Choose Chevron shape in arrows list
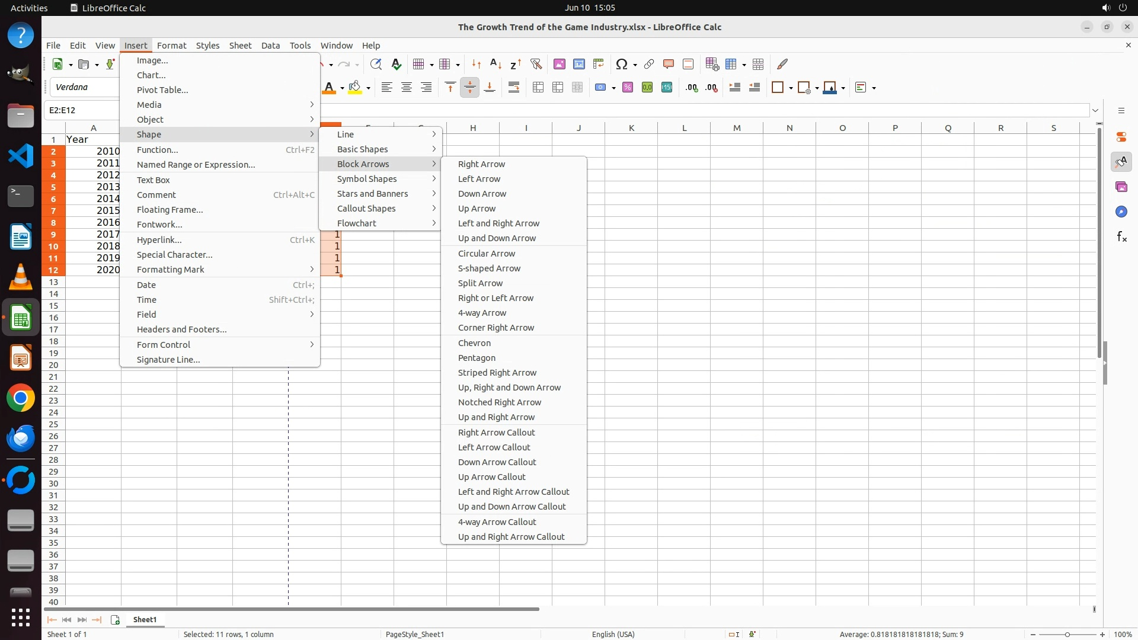Screen dimensions: 1138x640 [x=474, y=343]
